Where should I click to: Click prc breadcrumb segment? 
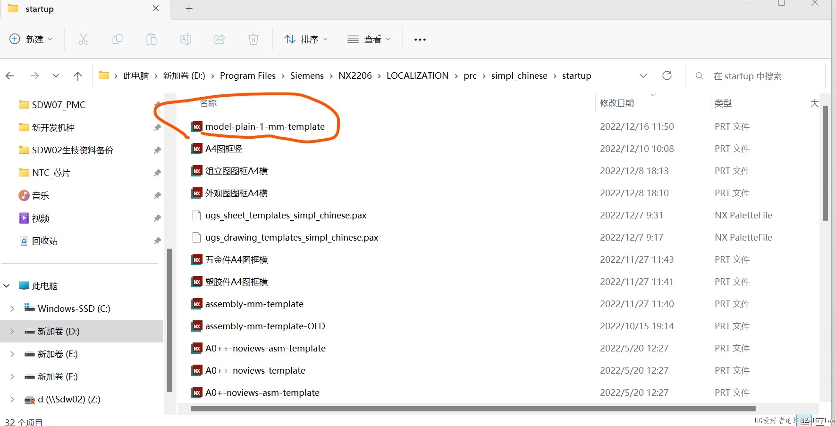pyautogui.click(x=470, y=75)
